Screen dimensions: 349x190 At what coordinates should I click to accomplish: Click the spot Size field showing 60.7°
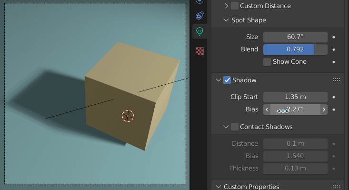[295, 37]
